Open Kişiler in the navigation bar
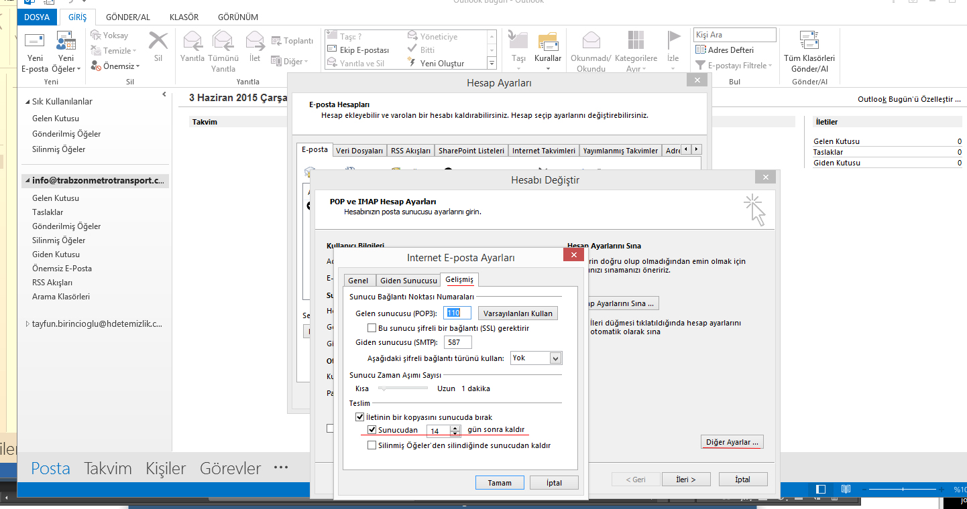This screenshot has height=509, width=967. pyautogui.click(x=166, y=468)
